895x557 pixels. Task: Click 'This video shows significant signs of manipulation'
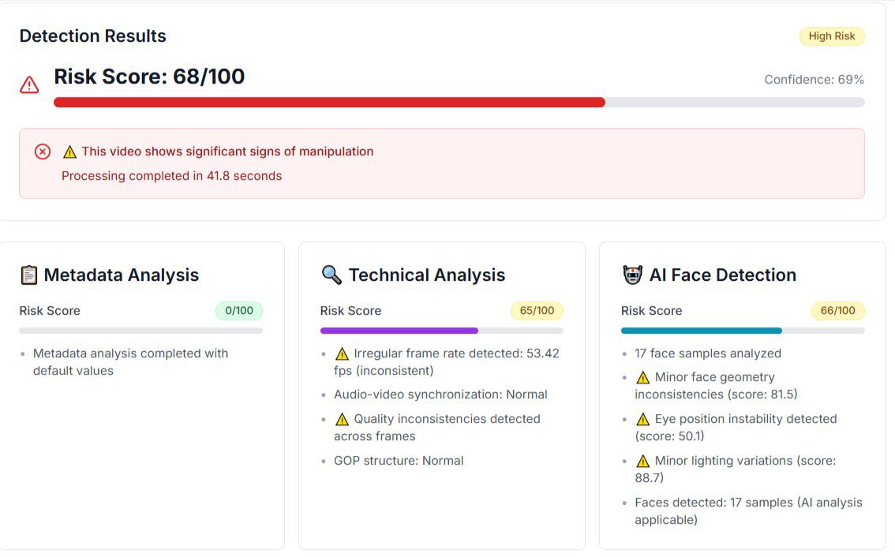[227, 151]
